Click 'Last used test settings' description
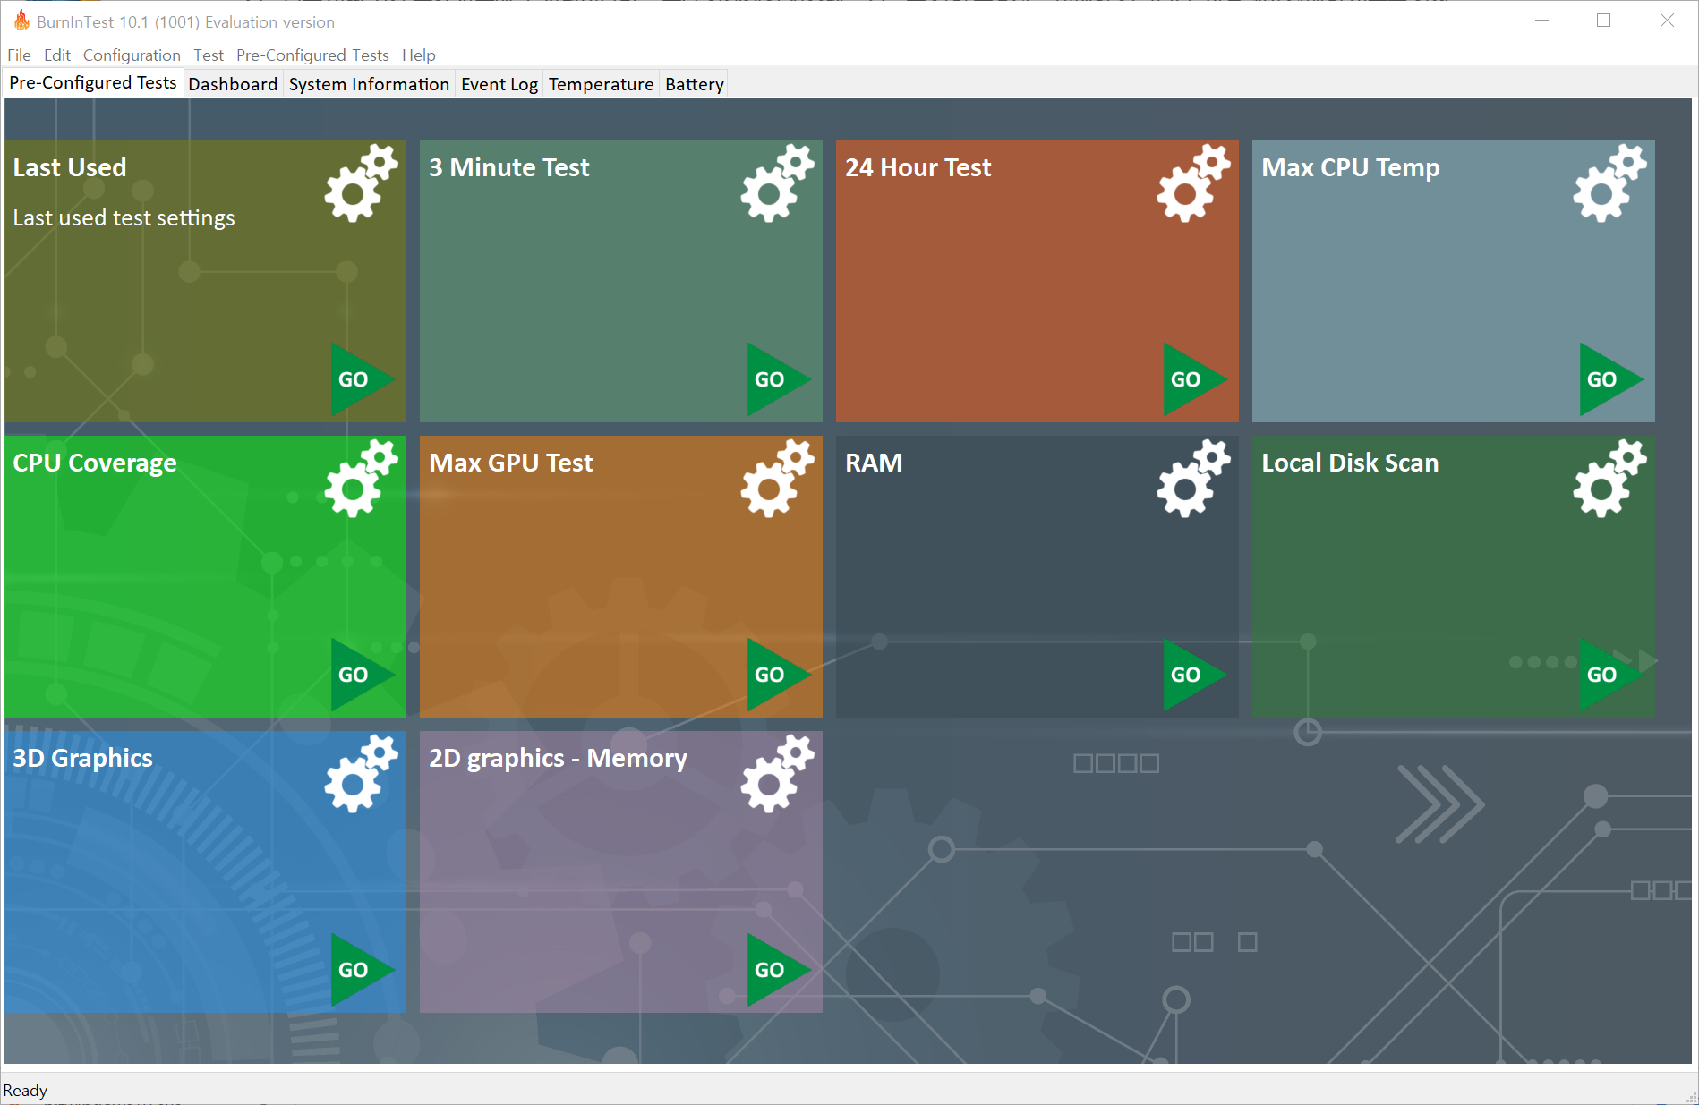This screenshot has height=1105, width=1699. tap(124, 218)
